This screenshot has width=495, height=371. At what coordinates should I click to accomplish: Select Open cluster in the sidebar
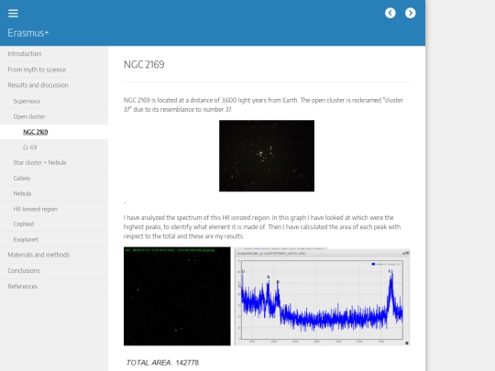pyautogui.click(x=54, y=116)
